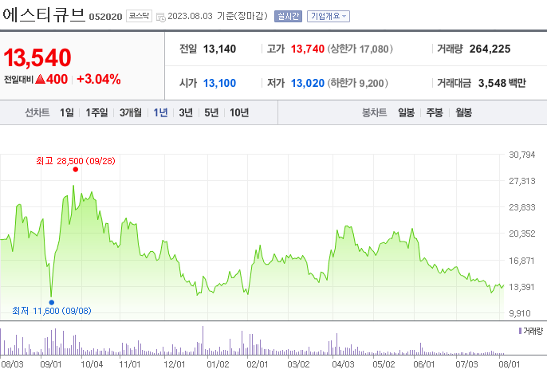The width and height of the screenshot is (547, 381).
Task: Click the current price 13,540
Action: [37, 58]
